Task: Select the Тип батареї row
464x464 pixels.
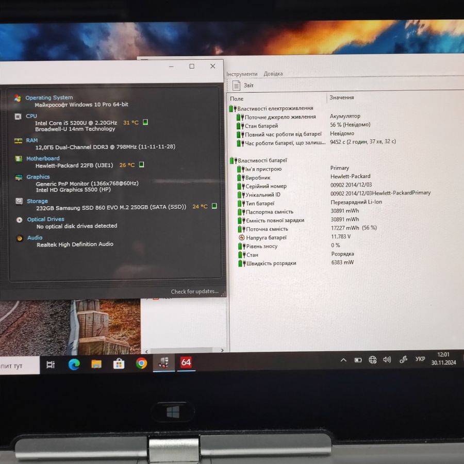Action: tap(256, 204)
